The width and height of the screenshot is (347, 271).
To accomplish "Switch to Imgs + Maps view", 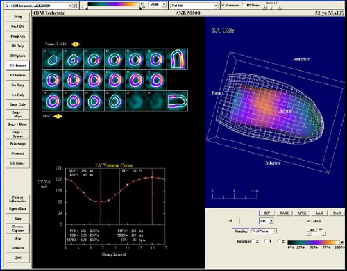I will tap(18, 114).
